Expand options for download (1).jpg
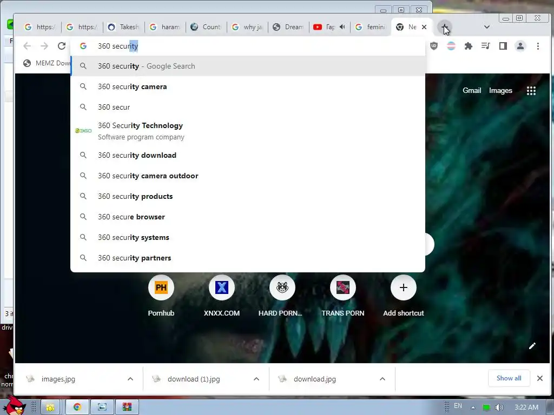 tap(256, 379)
